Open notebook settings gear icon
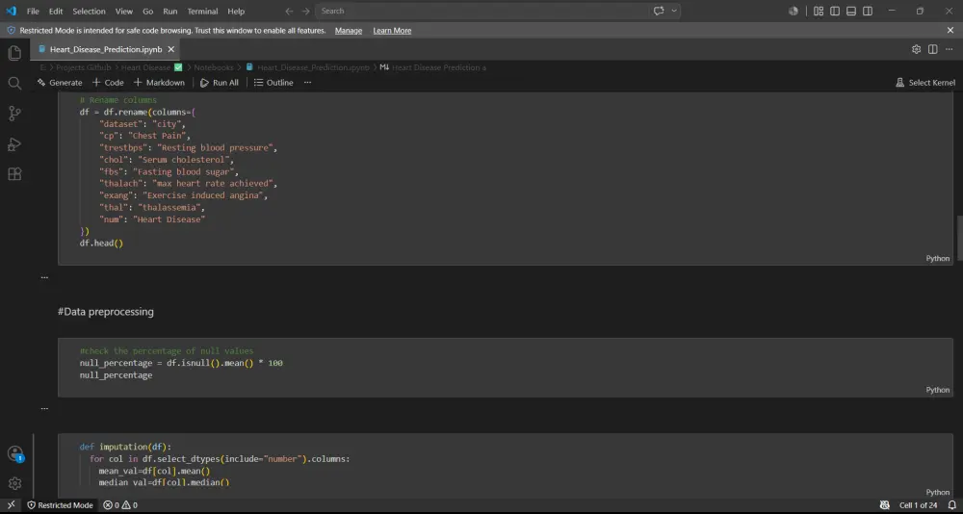This screenshot has width=963, height=514. (x=917, y=49)
